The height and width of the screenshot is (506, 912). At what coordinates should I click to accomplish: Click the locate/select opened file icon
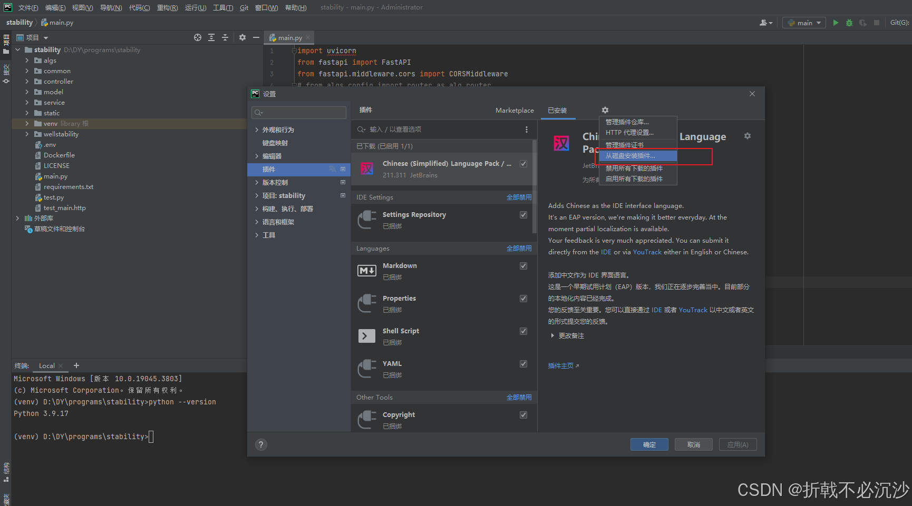click(x=198, y=37)
